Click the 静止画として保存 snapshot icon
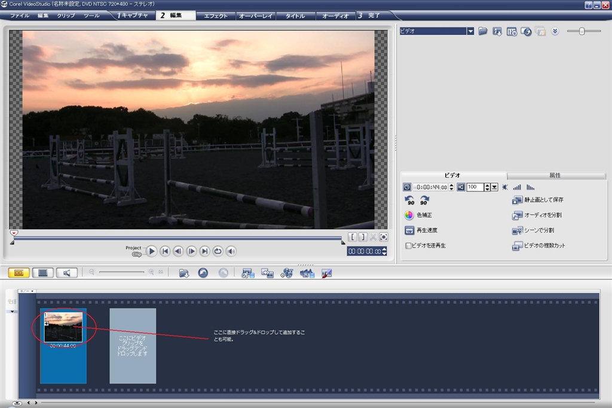This screenshot has width=612, height=408. coord(518,200)
